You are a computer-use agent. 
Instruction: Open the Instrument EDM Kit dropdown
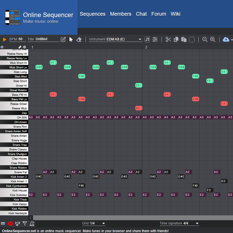tap(115, 39)
